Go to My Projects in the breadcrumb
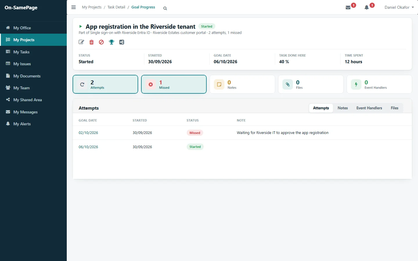This screenshot has width=418, height=261. pyautogui.click(x=92, y=7)
